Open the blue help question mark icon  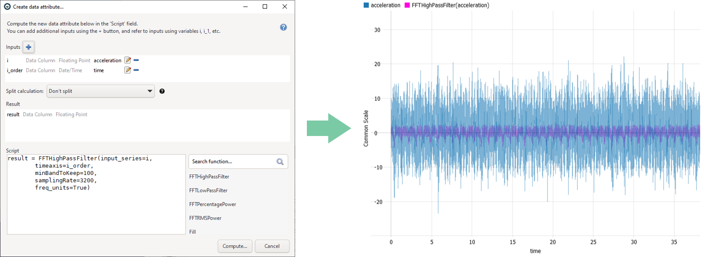[283, 27]
